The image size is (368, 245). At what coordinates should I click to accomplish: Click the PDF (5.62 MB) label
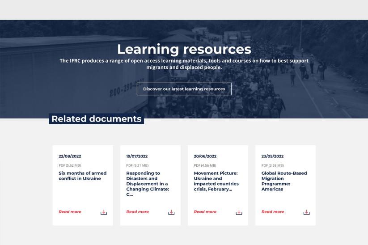70,165
